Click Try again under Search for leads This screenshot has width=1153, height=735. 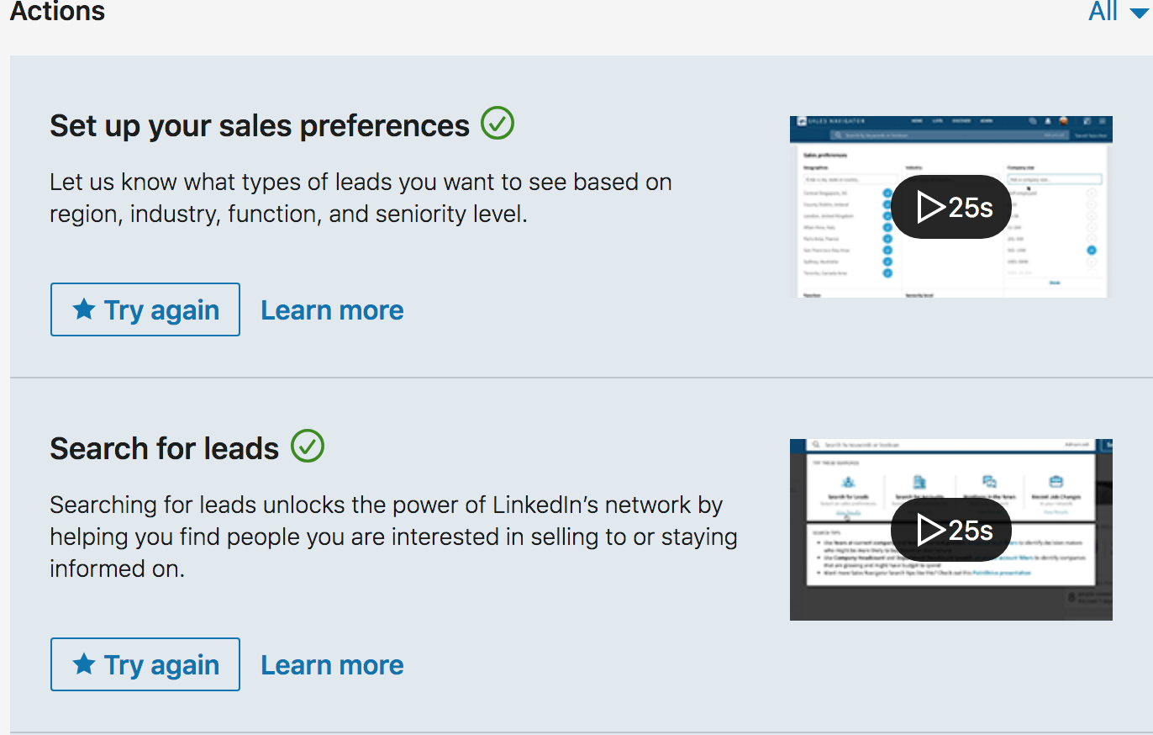point(145,664)
